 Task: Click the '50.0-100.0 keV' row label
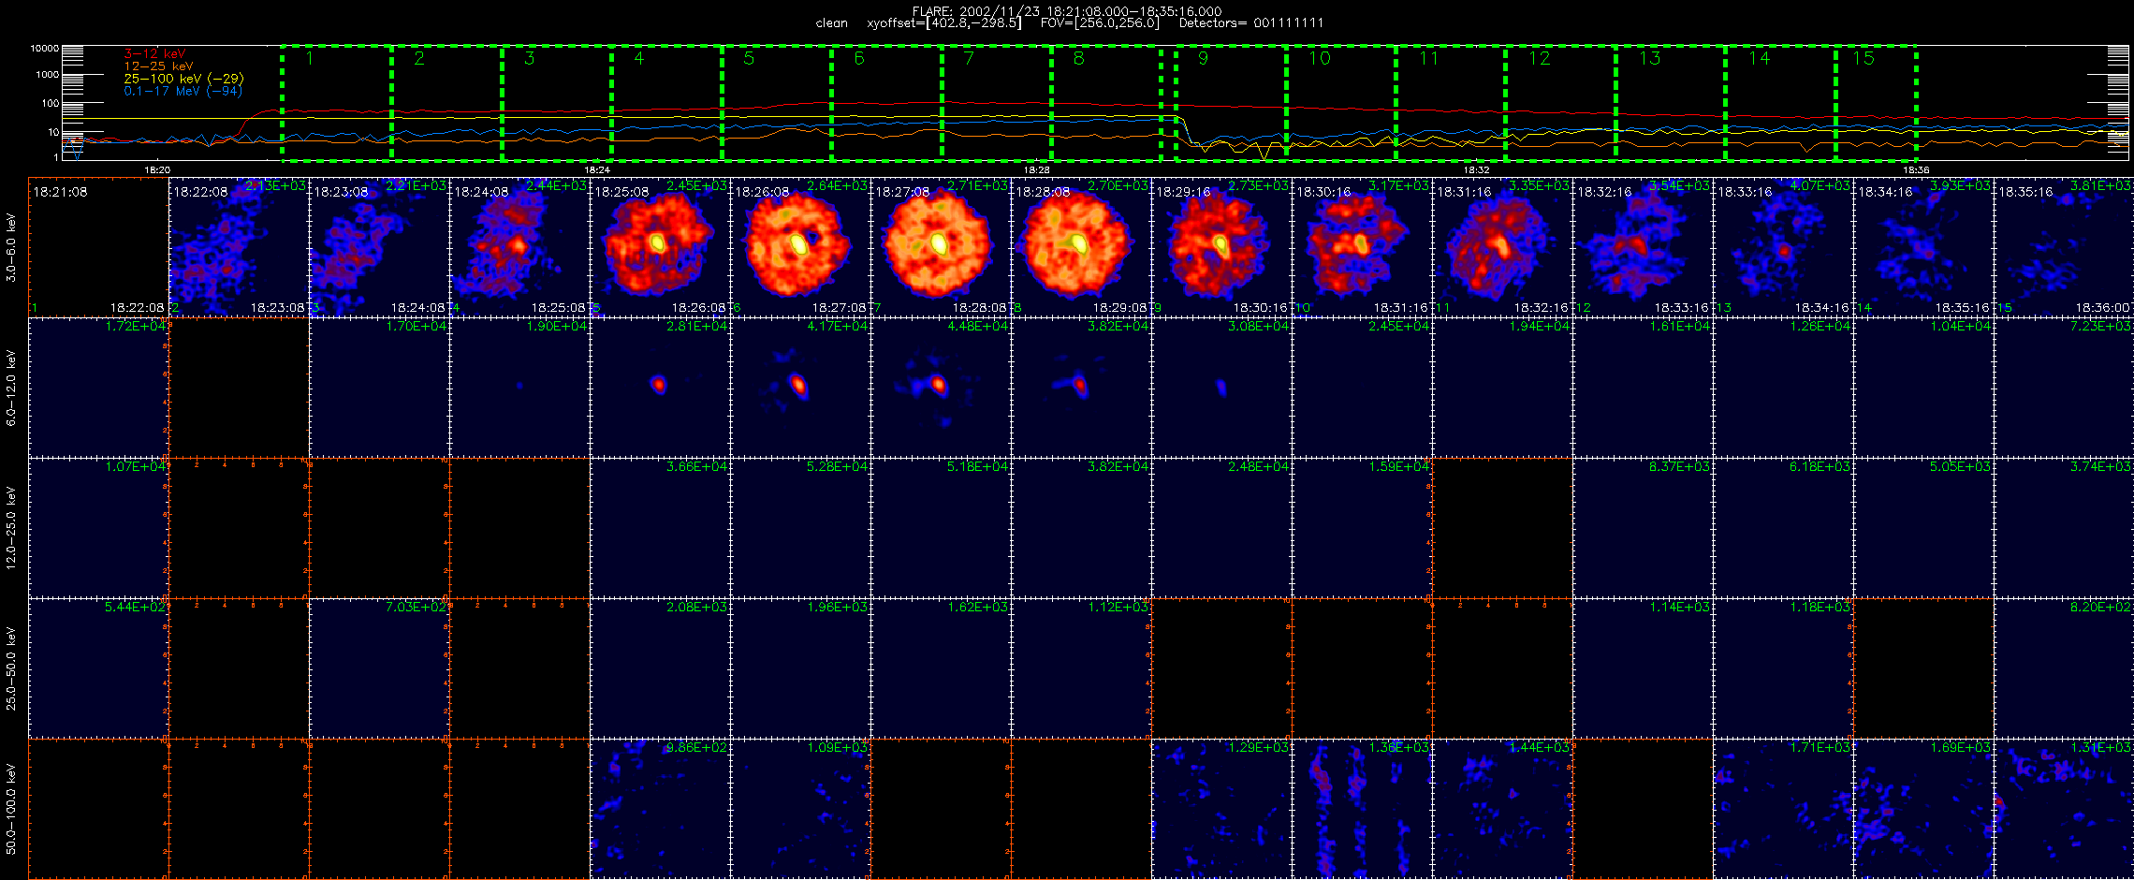(11, 809)
